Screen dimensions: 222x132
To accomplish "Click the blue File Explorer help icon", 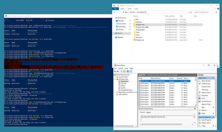I will (218, 9).
